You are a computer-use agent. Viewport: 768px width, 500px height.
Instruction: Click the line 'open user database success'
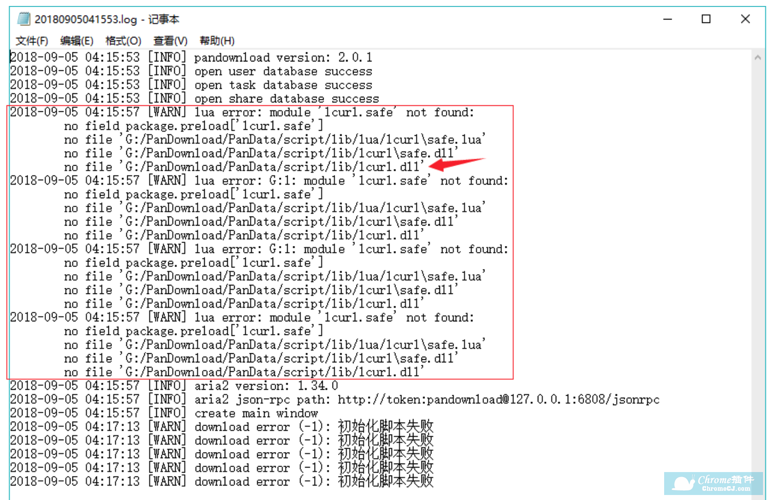(x=191, y=71)
